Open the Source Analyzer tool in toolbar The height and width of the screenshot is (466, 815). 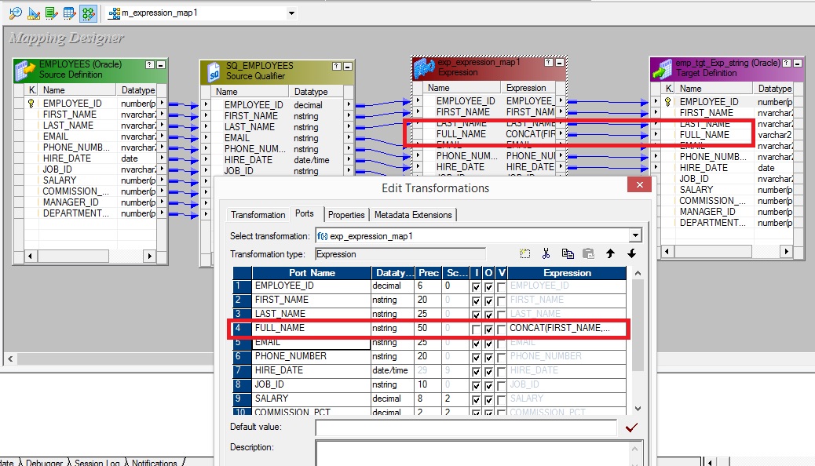(x=15, y=13)
